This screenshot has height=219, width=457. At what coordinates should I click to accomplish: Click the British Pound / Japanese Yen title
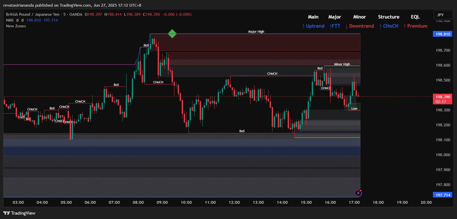click(33, 14)
